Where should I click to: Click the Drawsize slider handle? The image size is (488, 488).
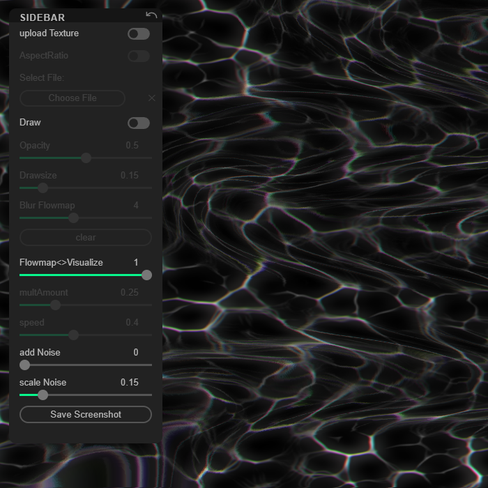pos(43,188)
